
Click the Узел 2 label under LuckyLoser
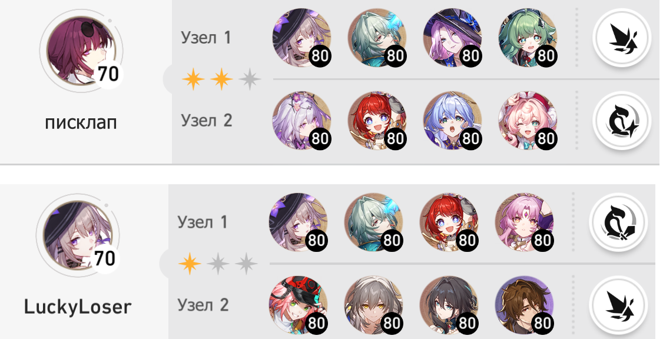click(x=203, y=305)
